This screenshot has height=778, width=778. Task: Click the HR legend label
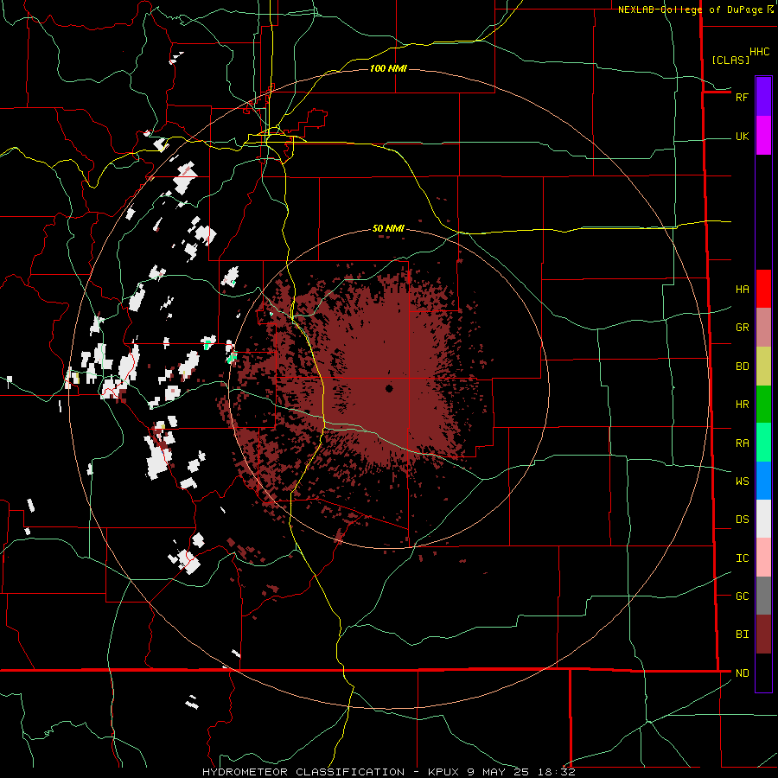(742, 405)
